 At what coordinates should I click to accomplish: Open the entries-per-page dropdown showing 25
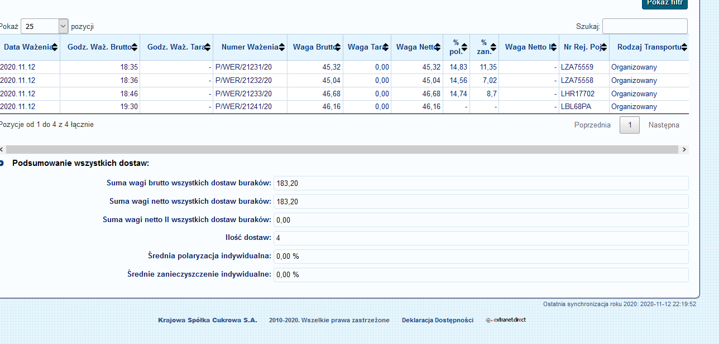(x=44, y=26)
